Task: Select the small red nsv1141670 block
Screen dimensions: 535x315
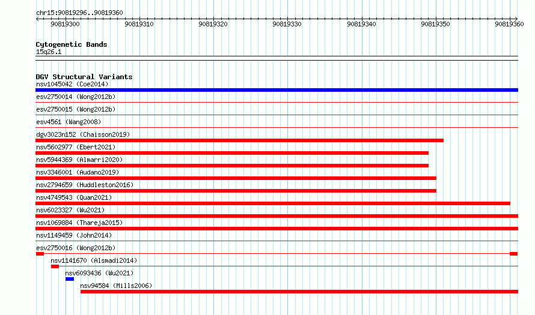Action: (55, 266)
